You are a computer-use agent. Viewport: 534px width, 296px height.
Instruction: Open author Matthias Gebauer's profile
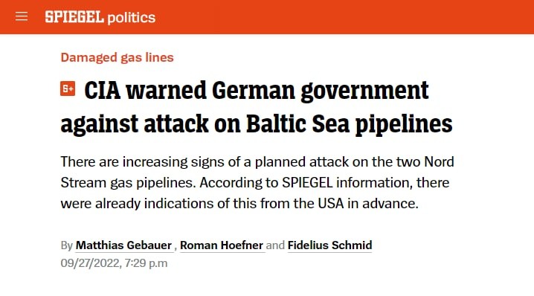click(x=123, y=245)
